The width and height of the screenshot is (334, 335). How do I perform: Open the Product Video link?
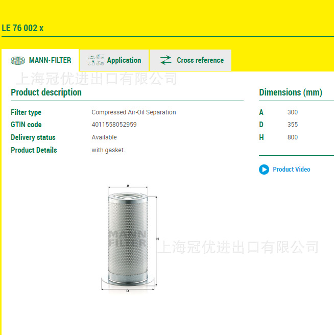[x=292, y=170]
